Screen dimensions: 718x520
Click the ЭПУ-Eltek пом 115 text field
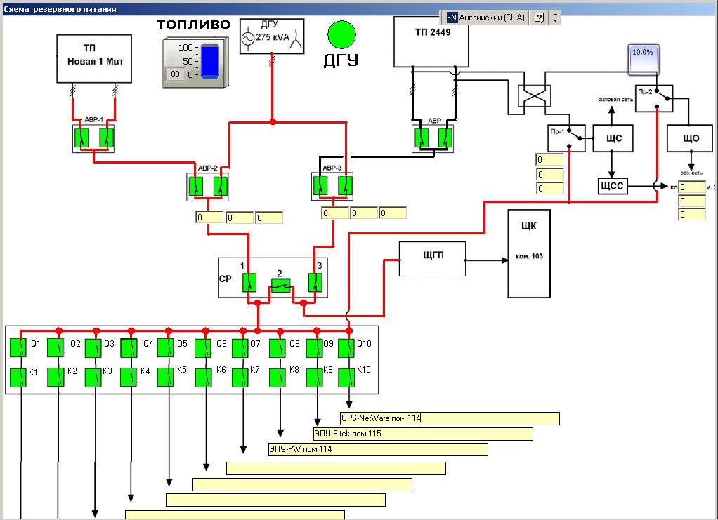click(x=423, y=434)
